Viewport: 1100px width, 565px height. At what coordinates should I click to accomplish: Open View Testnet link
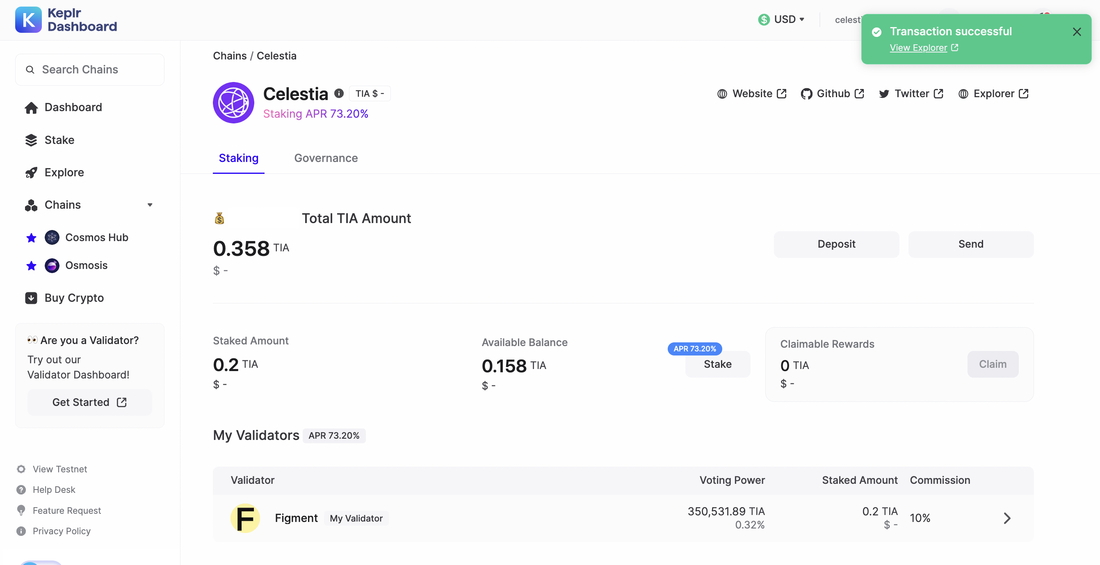(x=60, y=469)
